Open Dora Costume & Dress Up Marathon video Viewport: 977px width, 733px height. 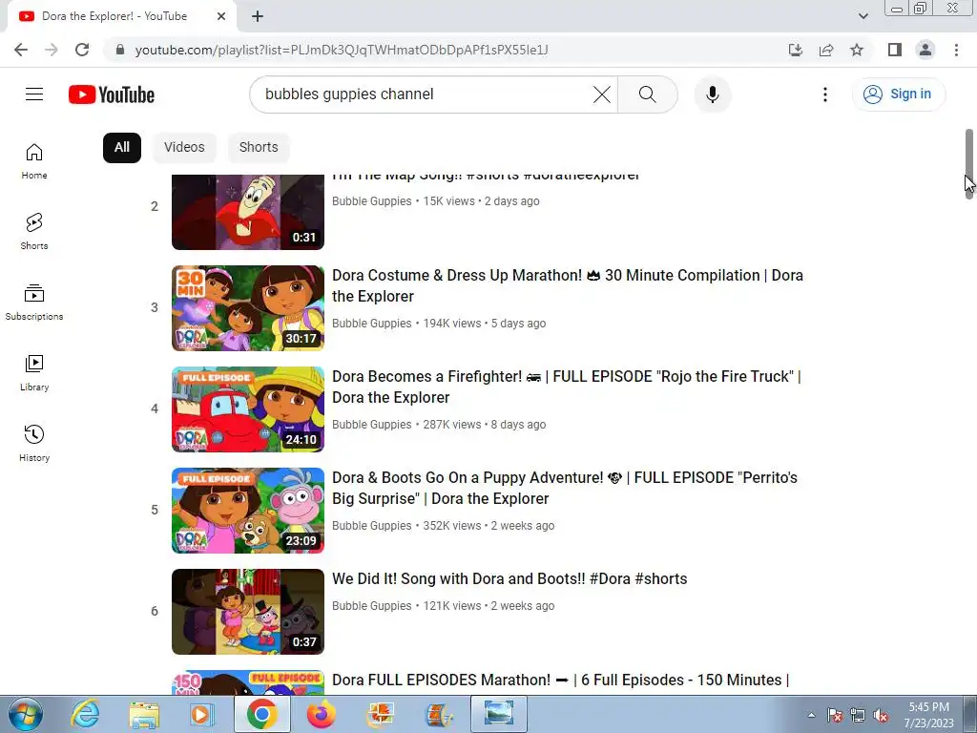[x=567, y=285]
